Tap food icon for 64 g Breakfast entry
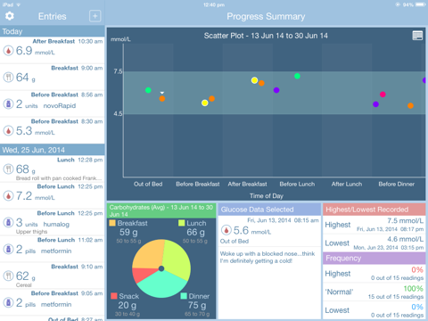This screenshot has width=428, height=321. point(9,78)
